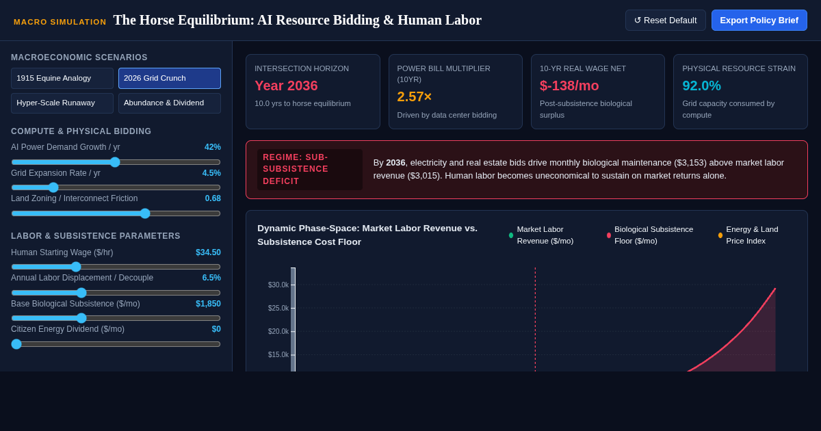The height and width of the screenshot is (431, 821).
Task: Click the "Year 2036" value
Action: 286,86
